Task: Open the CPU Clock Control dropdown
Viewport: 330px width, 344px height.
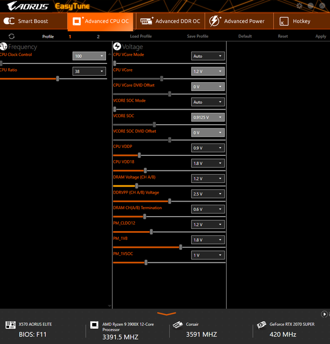Action: click(x=89, y=56)
